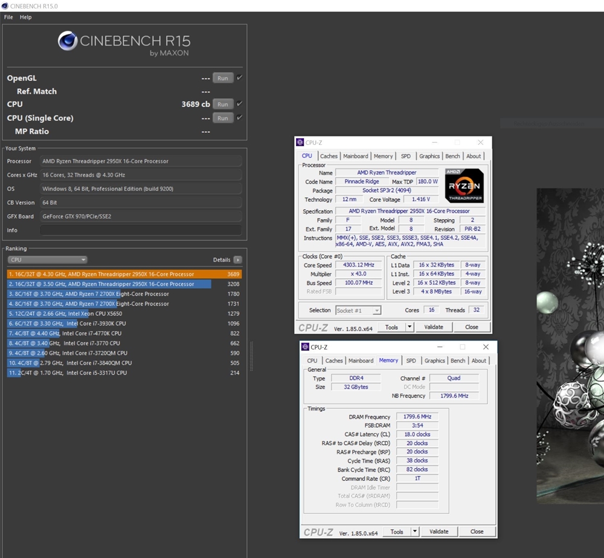
Task: Select the Core i5-3317U ranking entry
Action: tap(124, 373)
